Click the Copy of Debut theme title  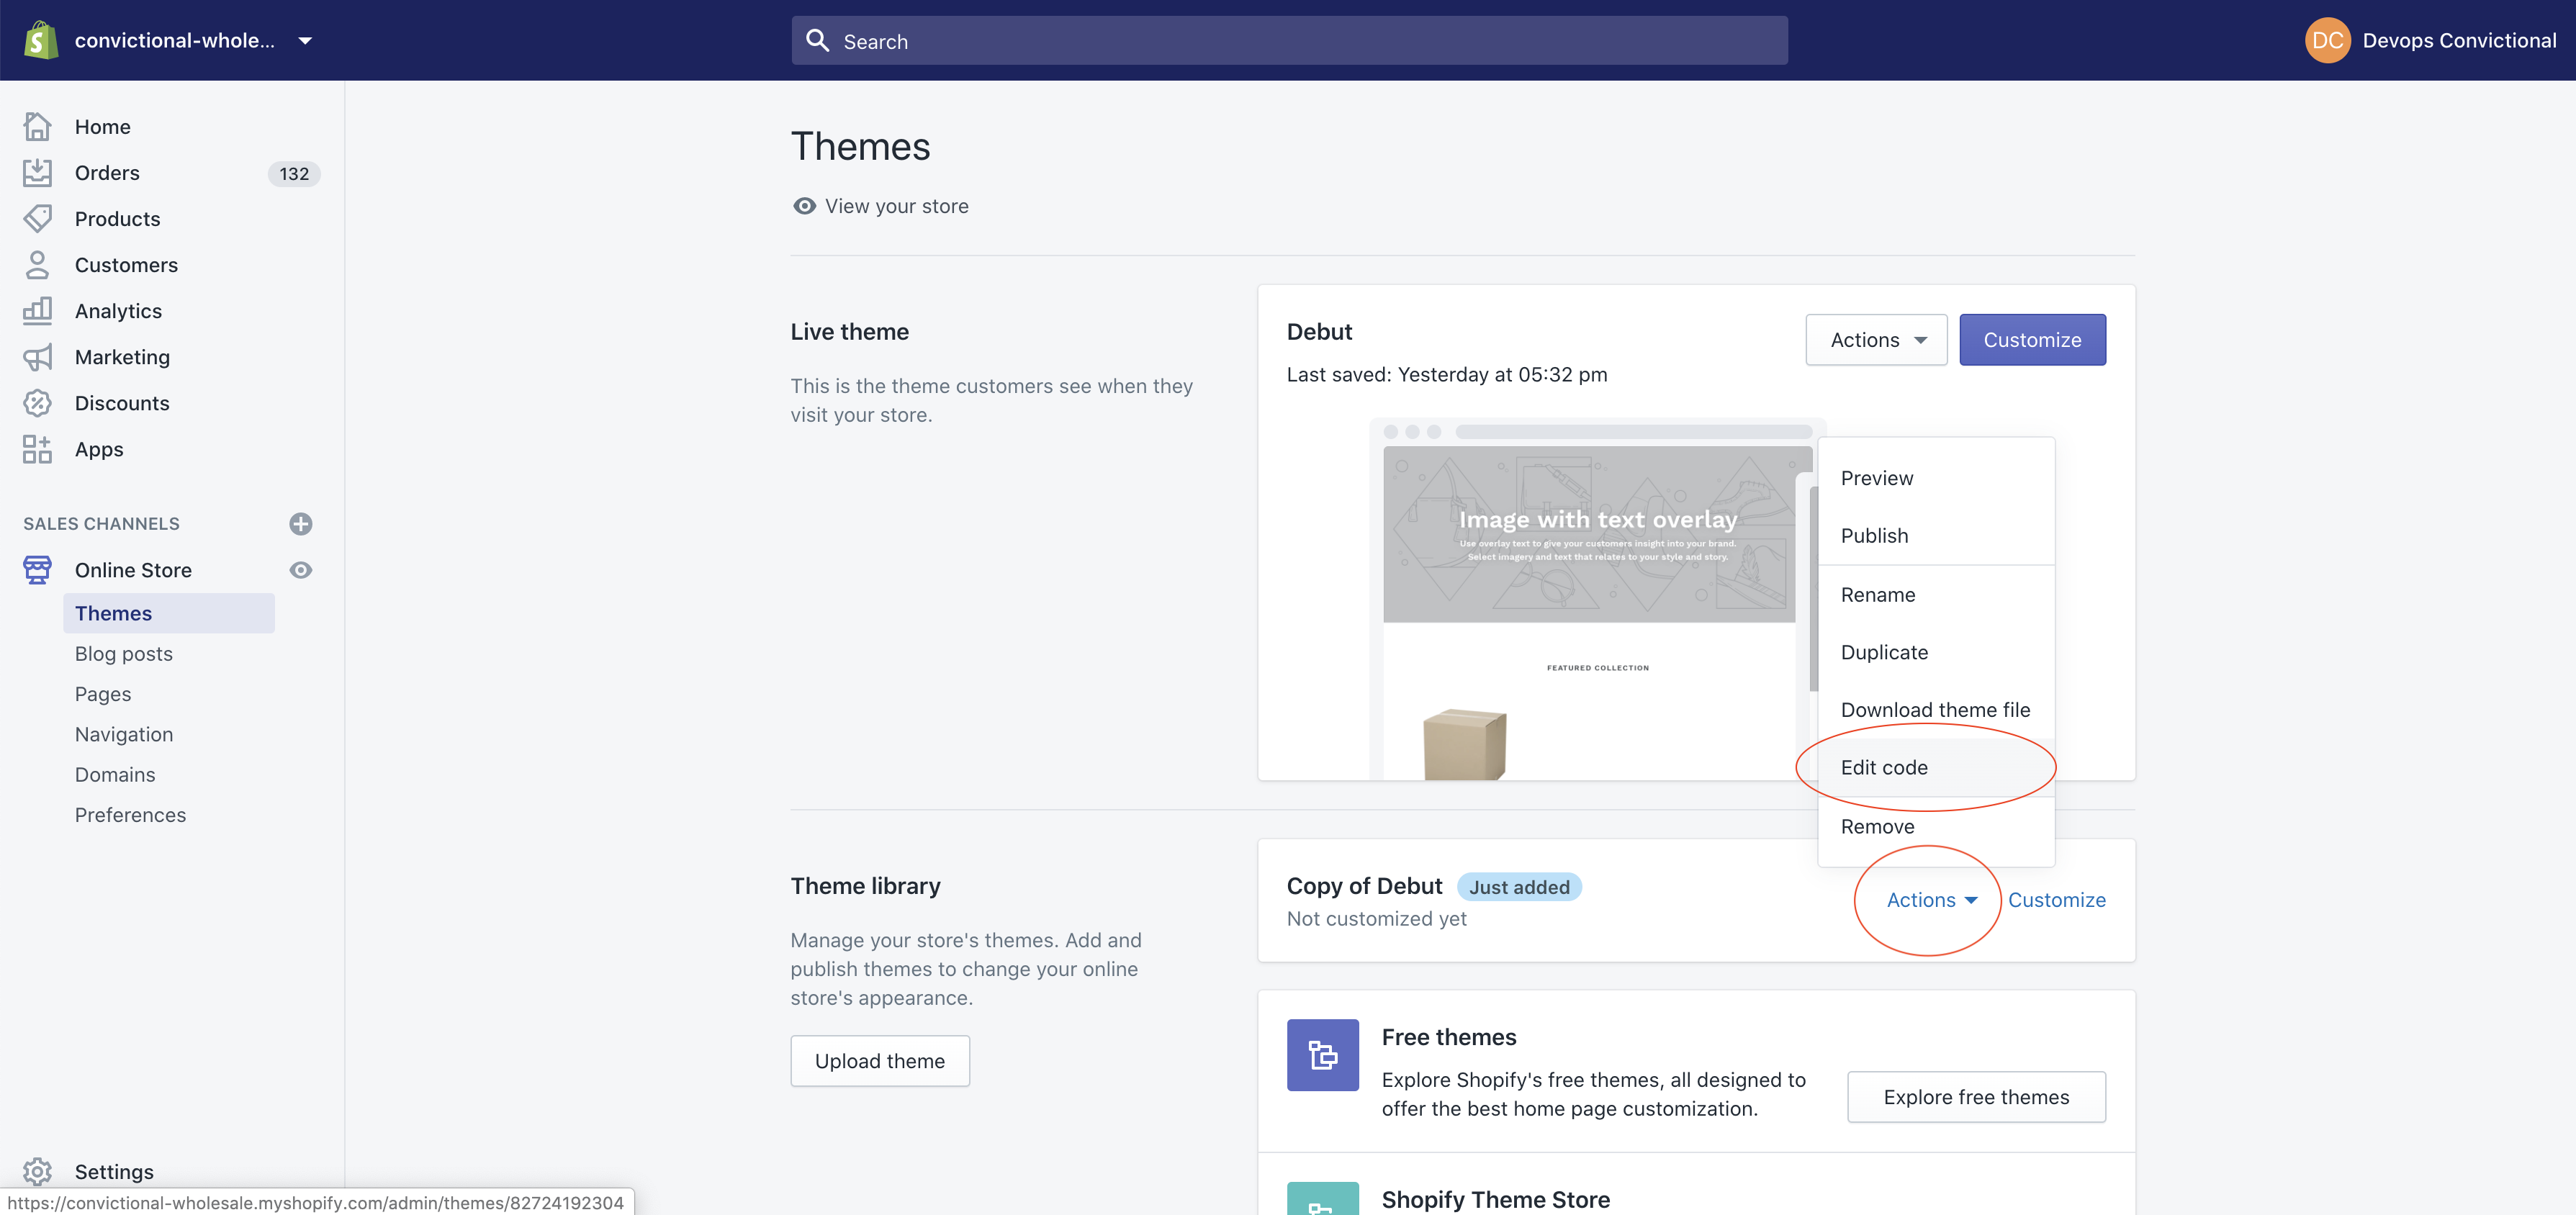point(1364,886)
